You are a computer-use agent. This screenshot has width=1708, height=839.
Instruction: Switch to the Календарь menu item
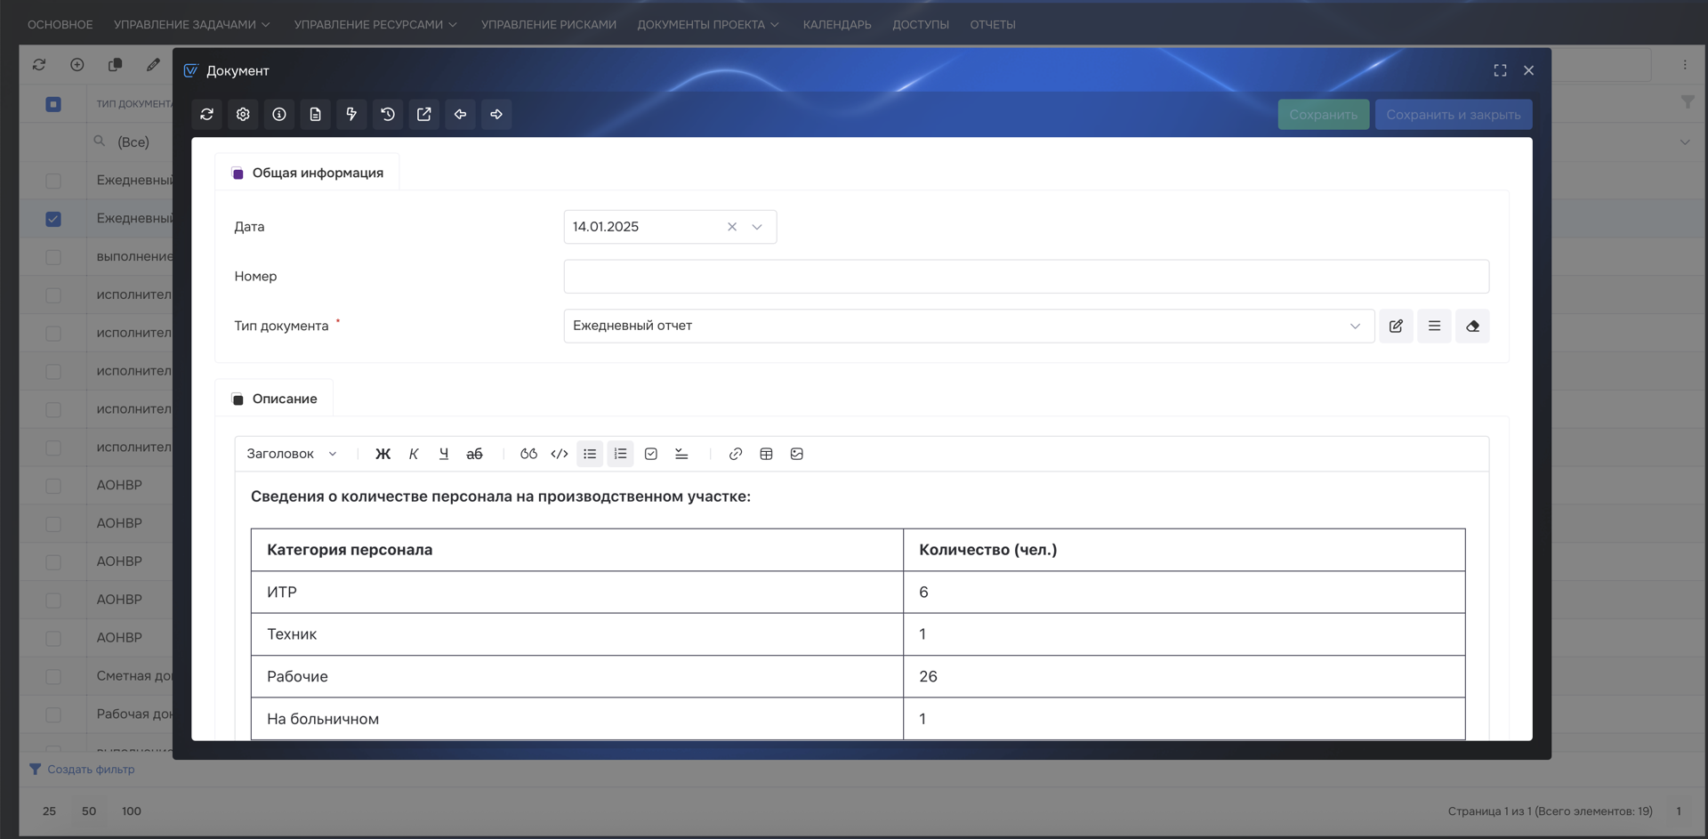[836, 24]
